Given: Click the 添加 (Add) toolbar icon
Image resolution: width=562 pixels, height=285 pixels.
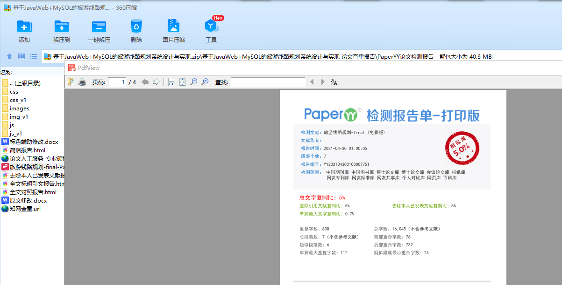Looking at the screenshot, I should (x=24, y=27).
